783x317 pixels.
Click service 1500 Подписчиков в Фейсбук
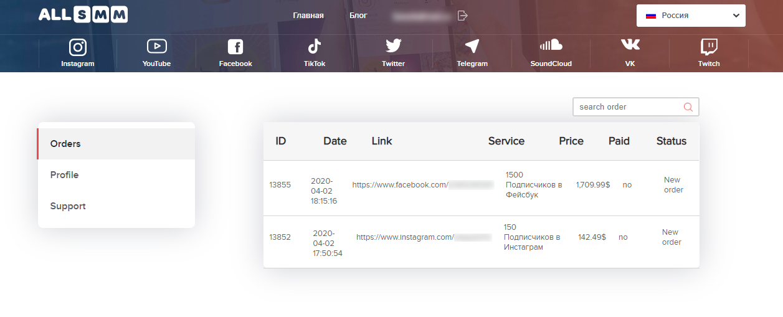[534, 185]
